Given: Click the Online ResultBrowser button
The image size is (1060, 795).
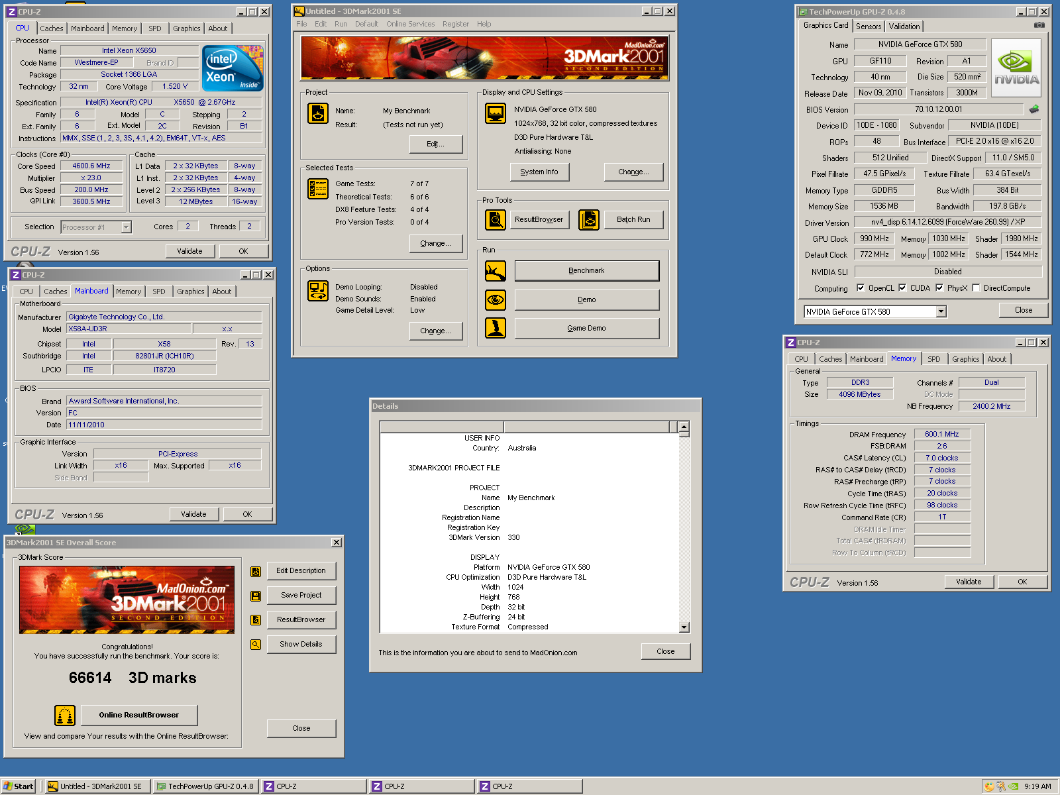Looking at the screenshot, I should [x=139, y=715].
